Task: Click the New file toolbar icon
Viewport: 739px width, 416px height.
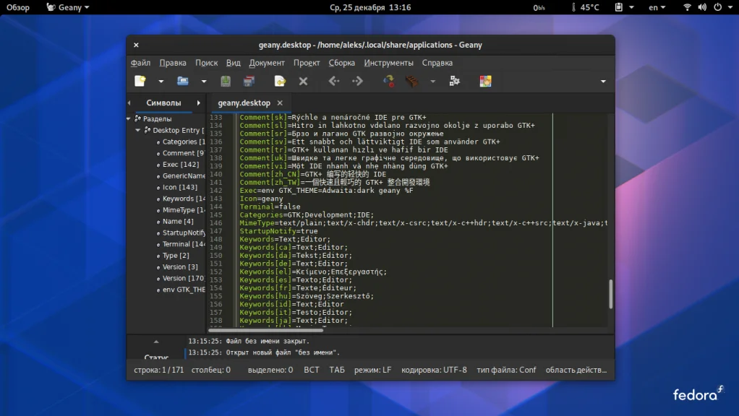Action: 140,82
